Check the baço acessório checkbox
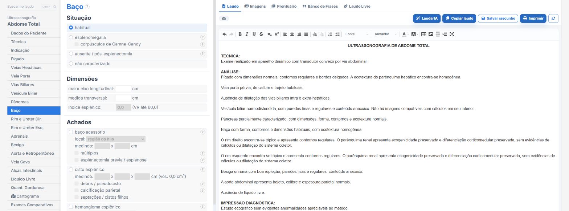569x211 pixels. point(71,132)
